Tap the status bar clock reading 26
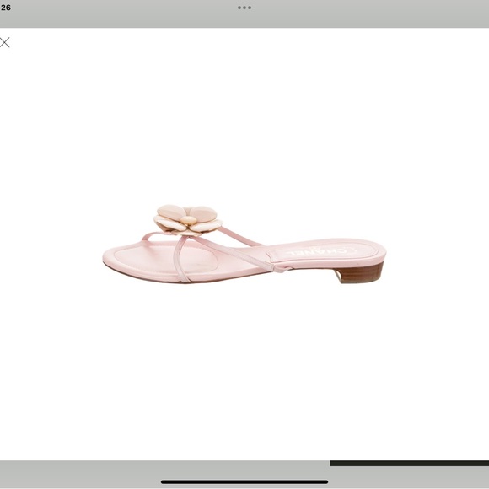 click(6, 8)
